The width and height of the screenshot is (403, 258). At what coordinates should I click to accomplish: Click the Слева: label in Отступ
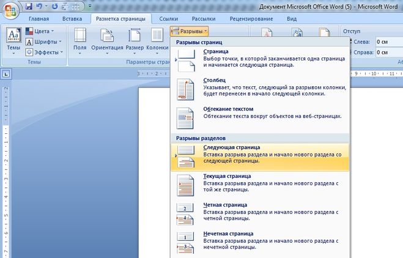(x=361, y=42)
